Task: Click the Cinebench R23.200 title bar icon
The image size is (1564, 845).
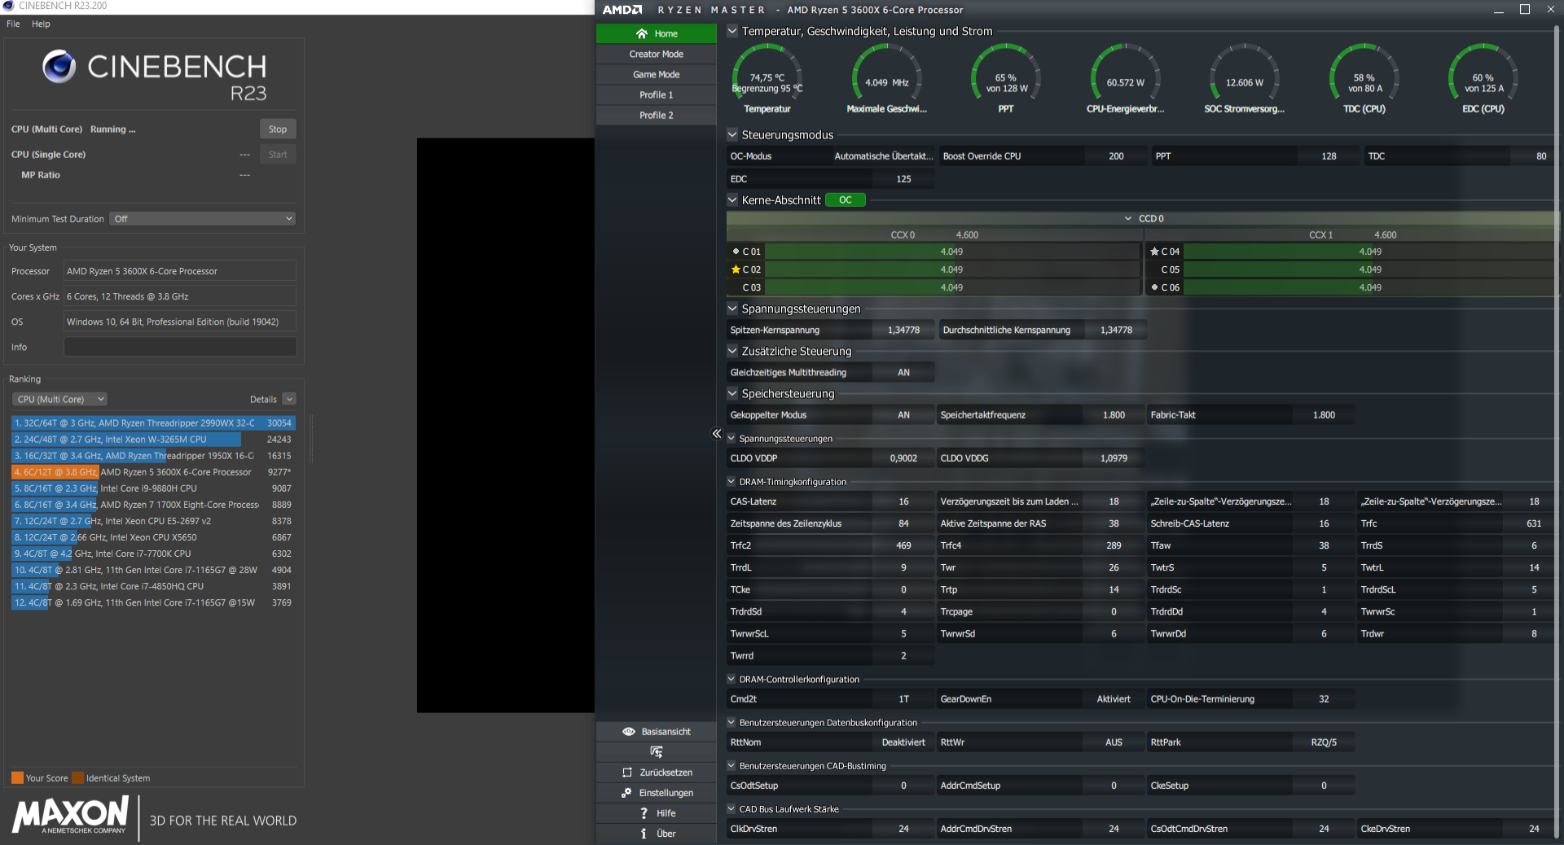Action: click(8, 6)
